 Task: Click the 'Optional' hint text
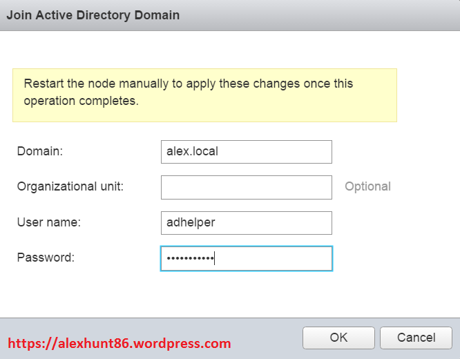click(367, 186)
